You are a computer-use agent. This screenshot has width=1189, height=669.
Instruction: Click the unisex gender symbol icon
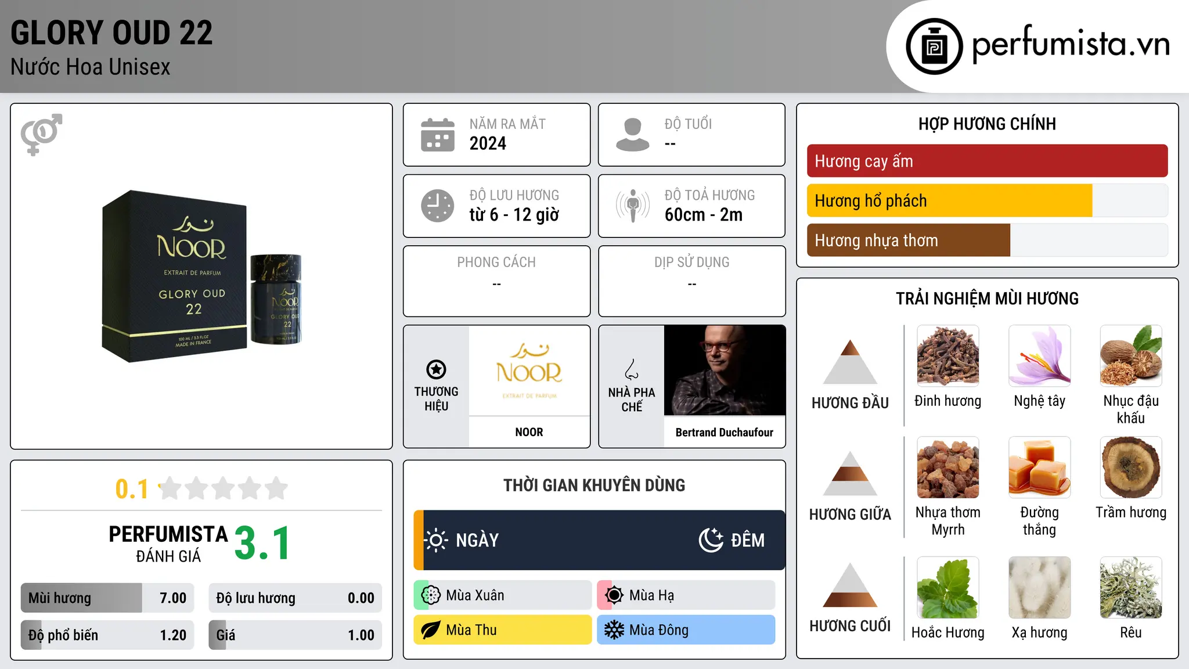pyautogui.click(x=41, y=135)
